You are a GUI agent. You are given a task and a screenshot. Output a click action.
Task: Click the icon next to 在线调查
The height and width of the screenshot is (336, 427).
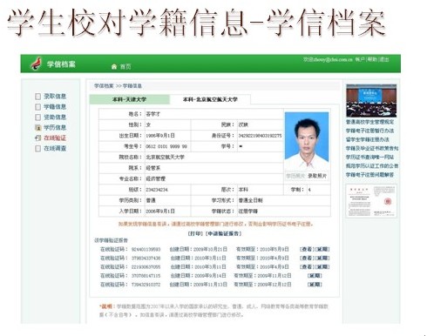[37, 149]
